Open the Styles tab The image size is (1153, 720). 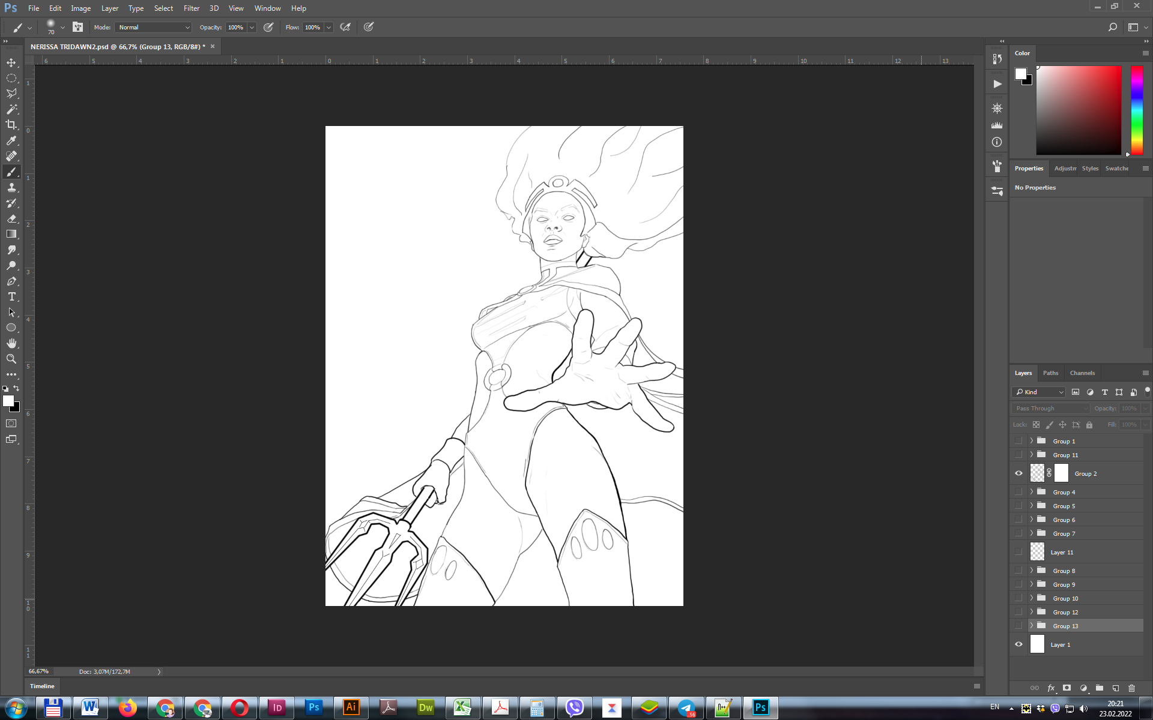click(1090, 169)
